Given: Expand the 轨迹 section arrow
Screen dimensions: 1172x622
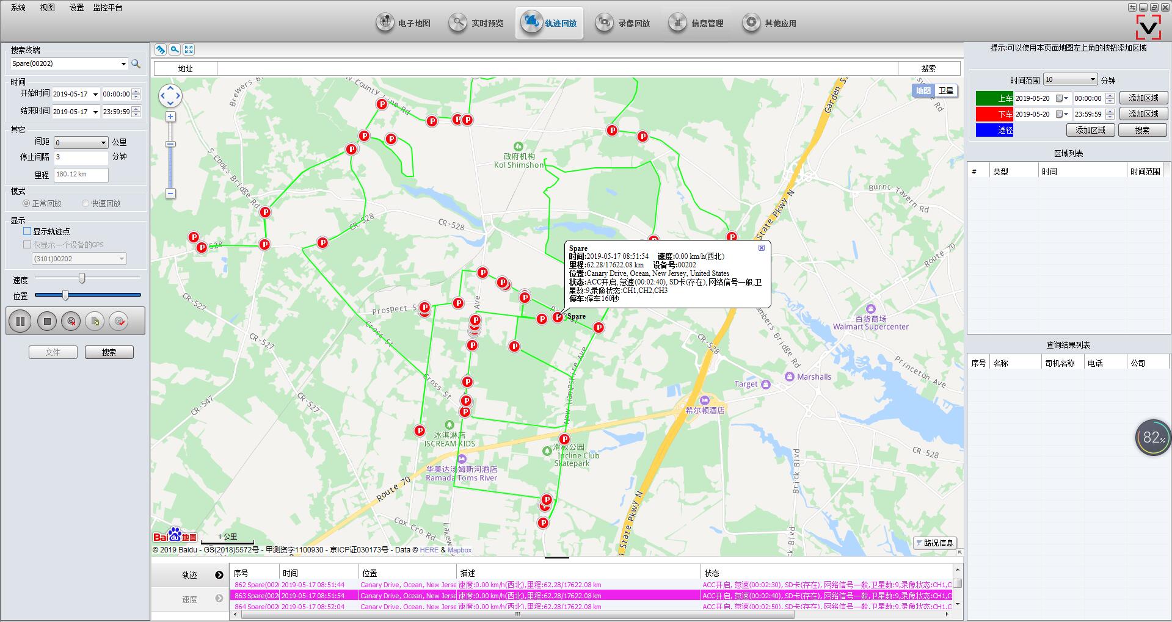Looking at the screenshot, I should pos(219,575).
